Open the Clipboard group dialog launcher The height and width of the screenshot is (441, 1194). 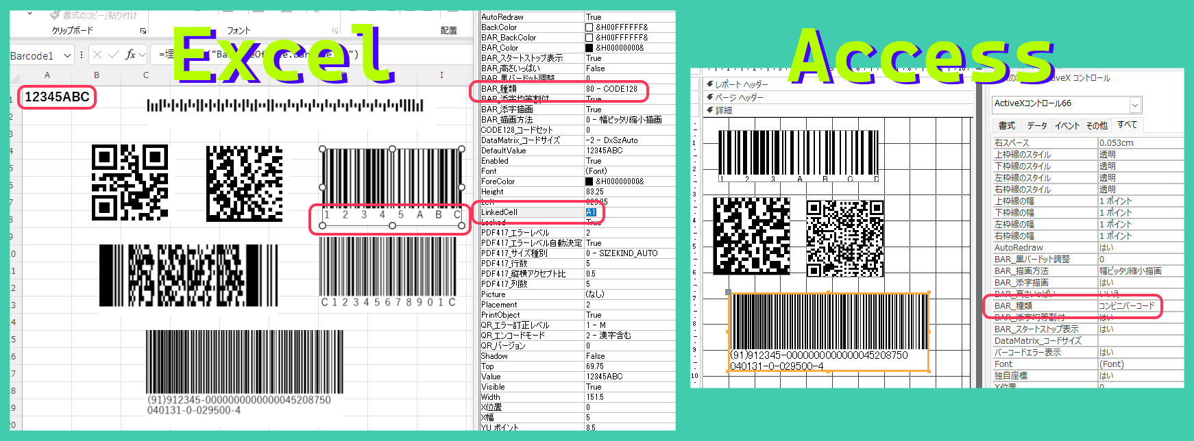[x=143, y=31]
